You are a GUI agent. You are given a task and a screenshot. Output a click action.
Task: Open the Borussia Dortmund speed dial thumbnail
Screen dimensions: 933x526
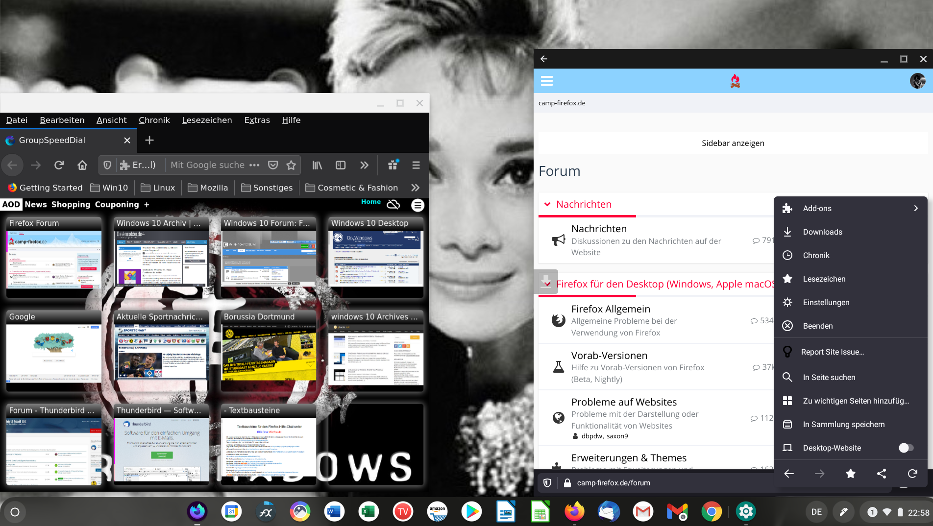[268, 351]
